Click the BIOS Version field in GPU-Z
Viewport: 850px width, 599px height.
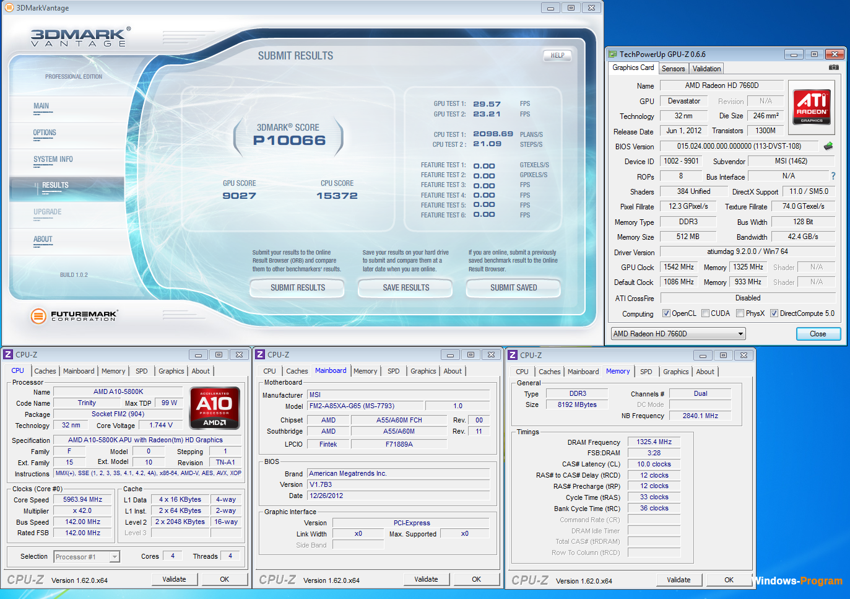pos(739,146)
